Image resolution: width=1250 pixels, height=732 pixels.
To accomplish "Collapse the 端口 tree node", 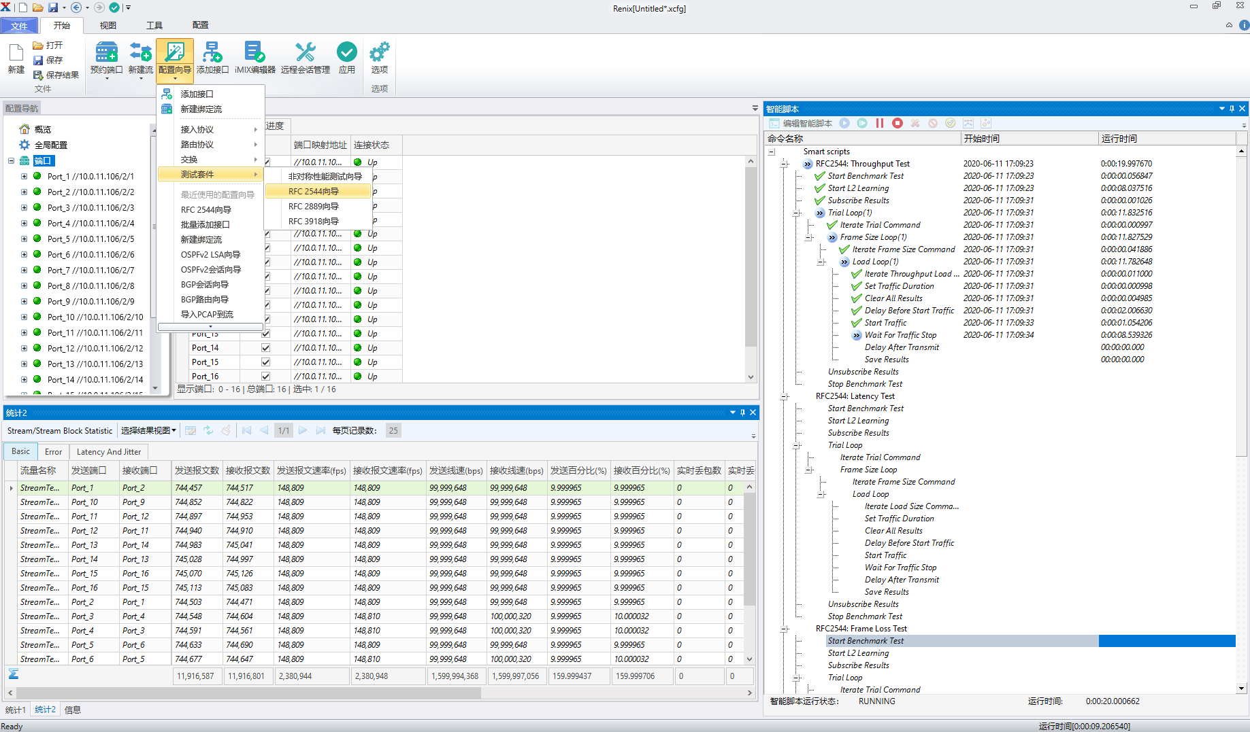I will point(11,160).
